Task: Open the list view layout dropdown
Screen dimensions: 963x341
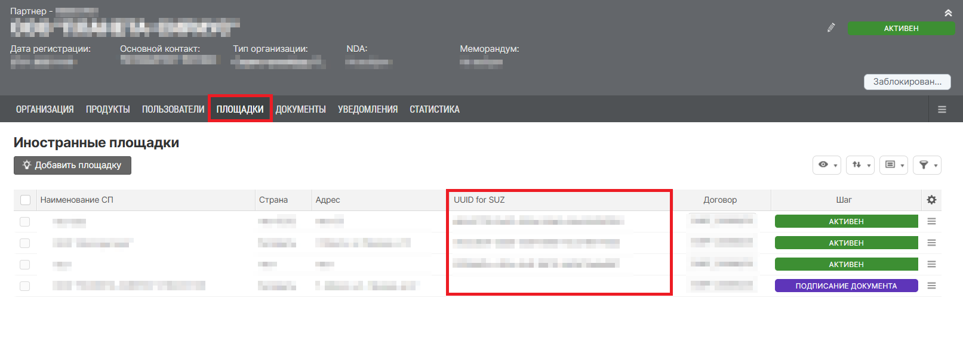Action: pos(894,165)
